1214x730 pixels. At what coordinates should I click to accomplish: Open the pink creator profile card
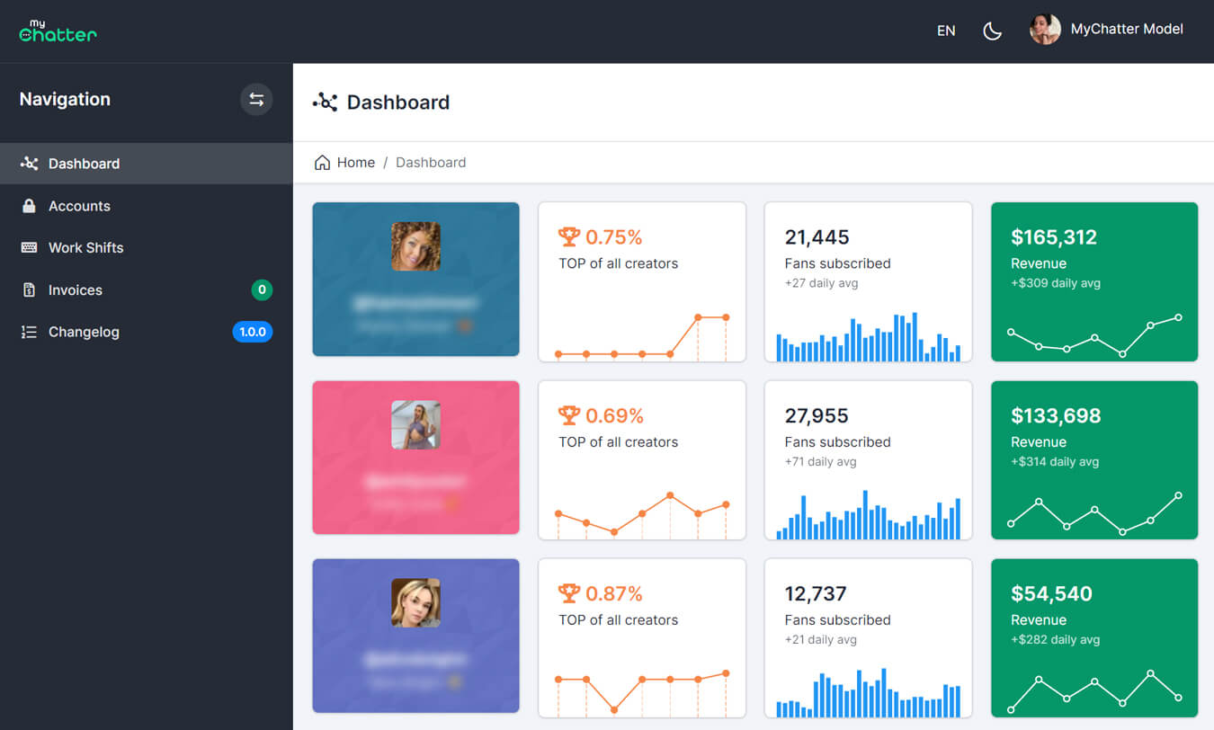click(x=415, y=458)
